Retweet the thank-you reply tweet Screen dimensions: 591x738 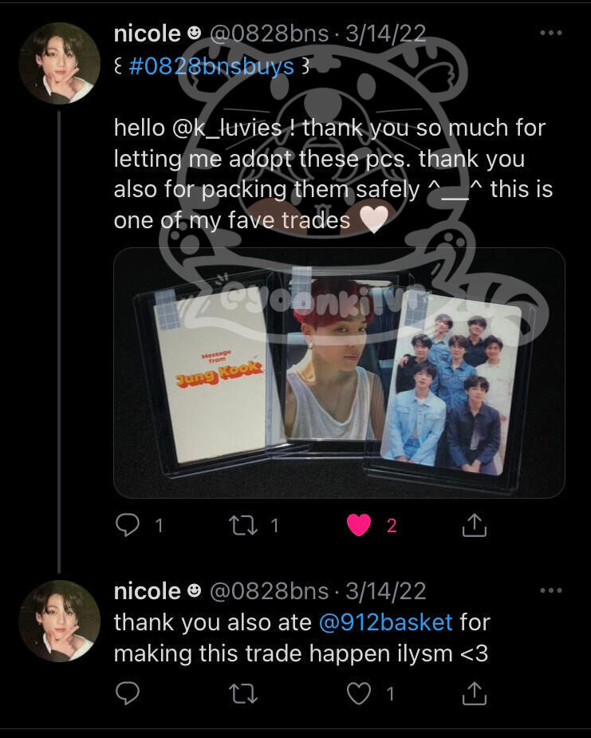coord(242,693)
